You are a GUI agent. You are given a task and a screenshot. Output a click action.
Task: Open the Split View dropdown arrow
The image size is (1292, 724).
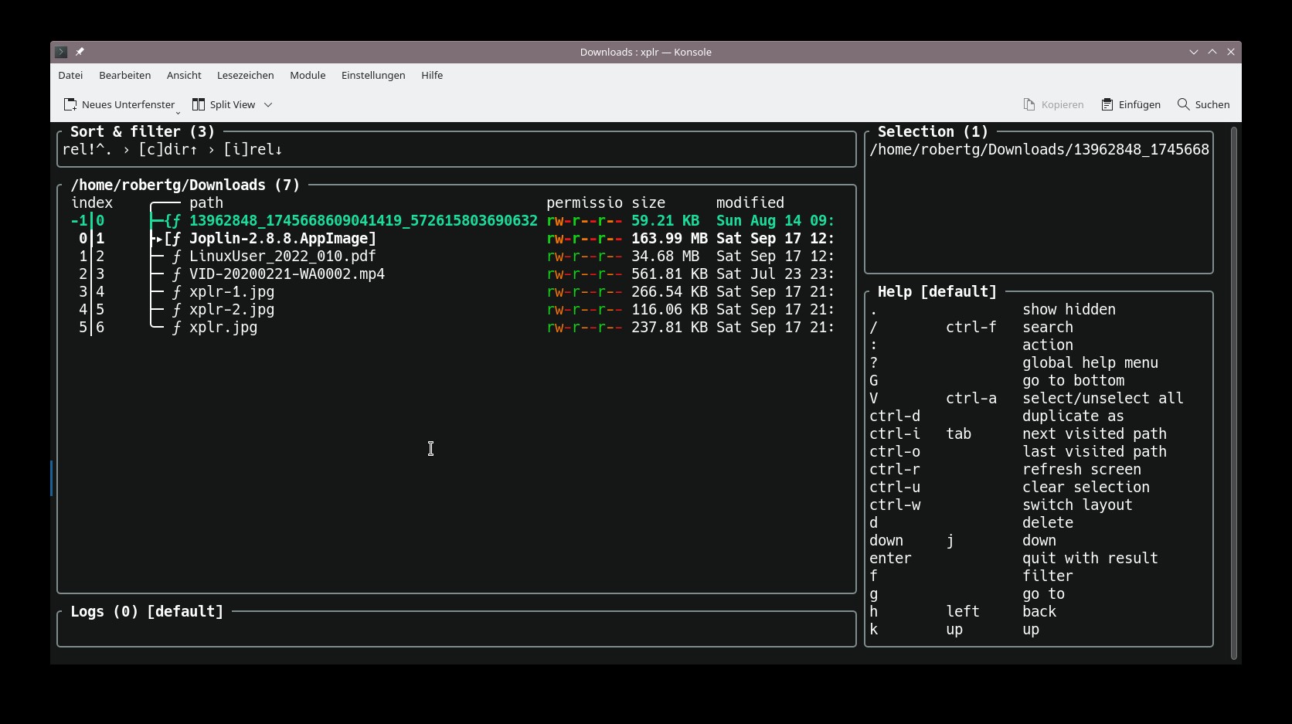(x=268, y=104)
